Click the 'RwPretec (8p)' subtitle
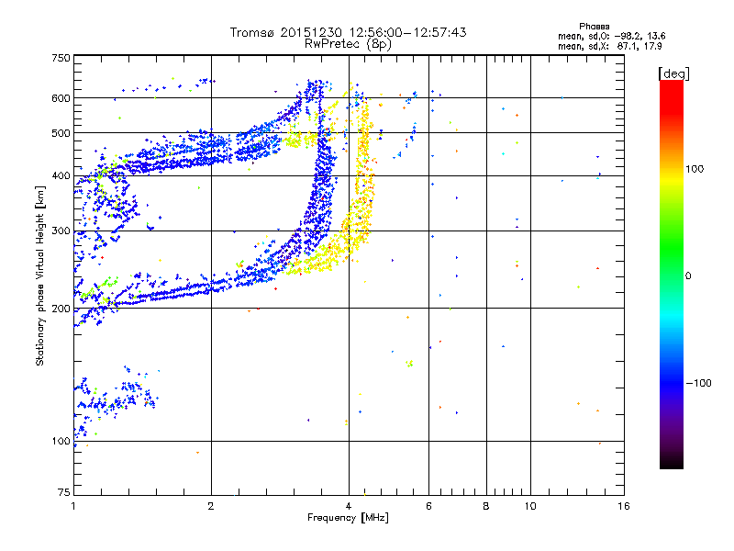 coord(348,44)
